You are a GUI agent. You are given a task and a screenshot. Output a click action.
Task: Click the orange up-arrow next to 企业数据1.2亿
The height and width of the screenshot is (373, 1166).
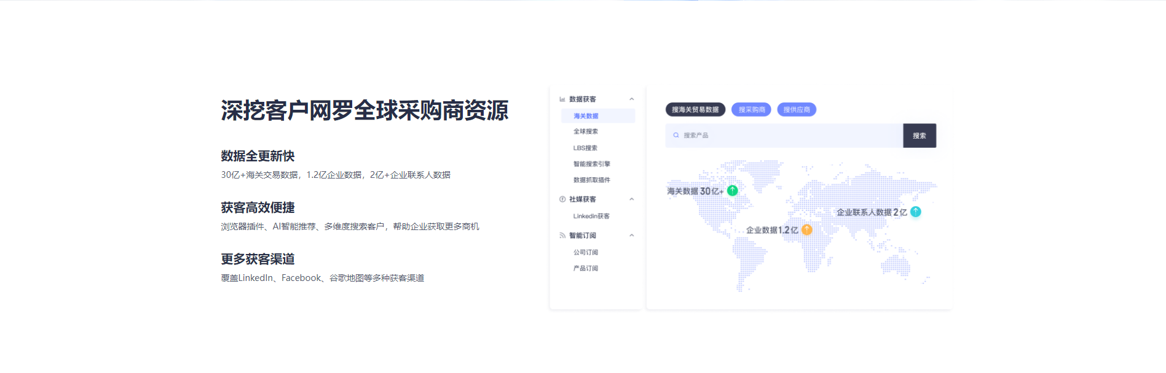[x=807, y=230]
